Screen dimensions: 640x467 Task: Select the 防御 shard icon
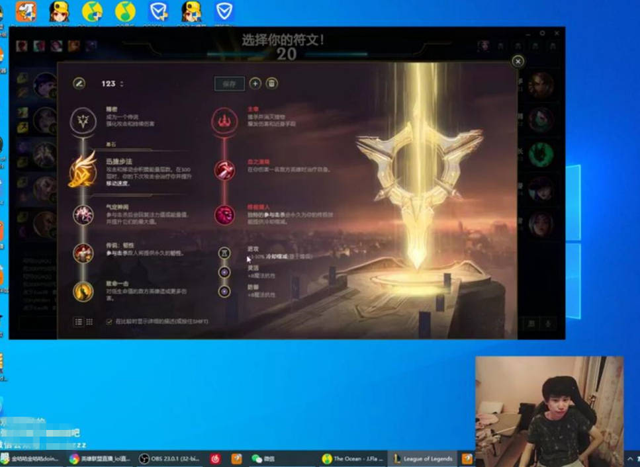coord(224,291)
